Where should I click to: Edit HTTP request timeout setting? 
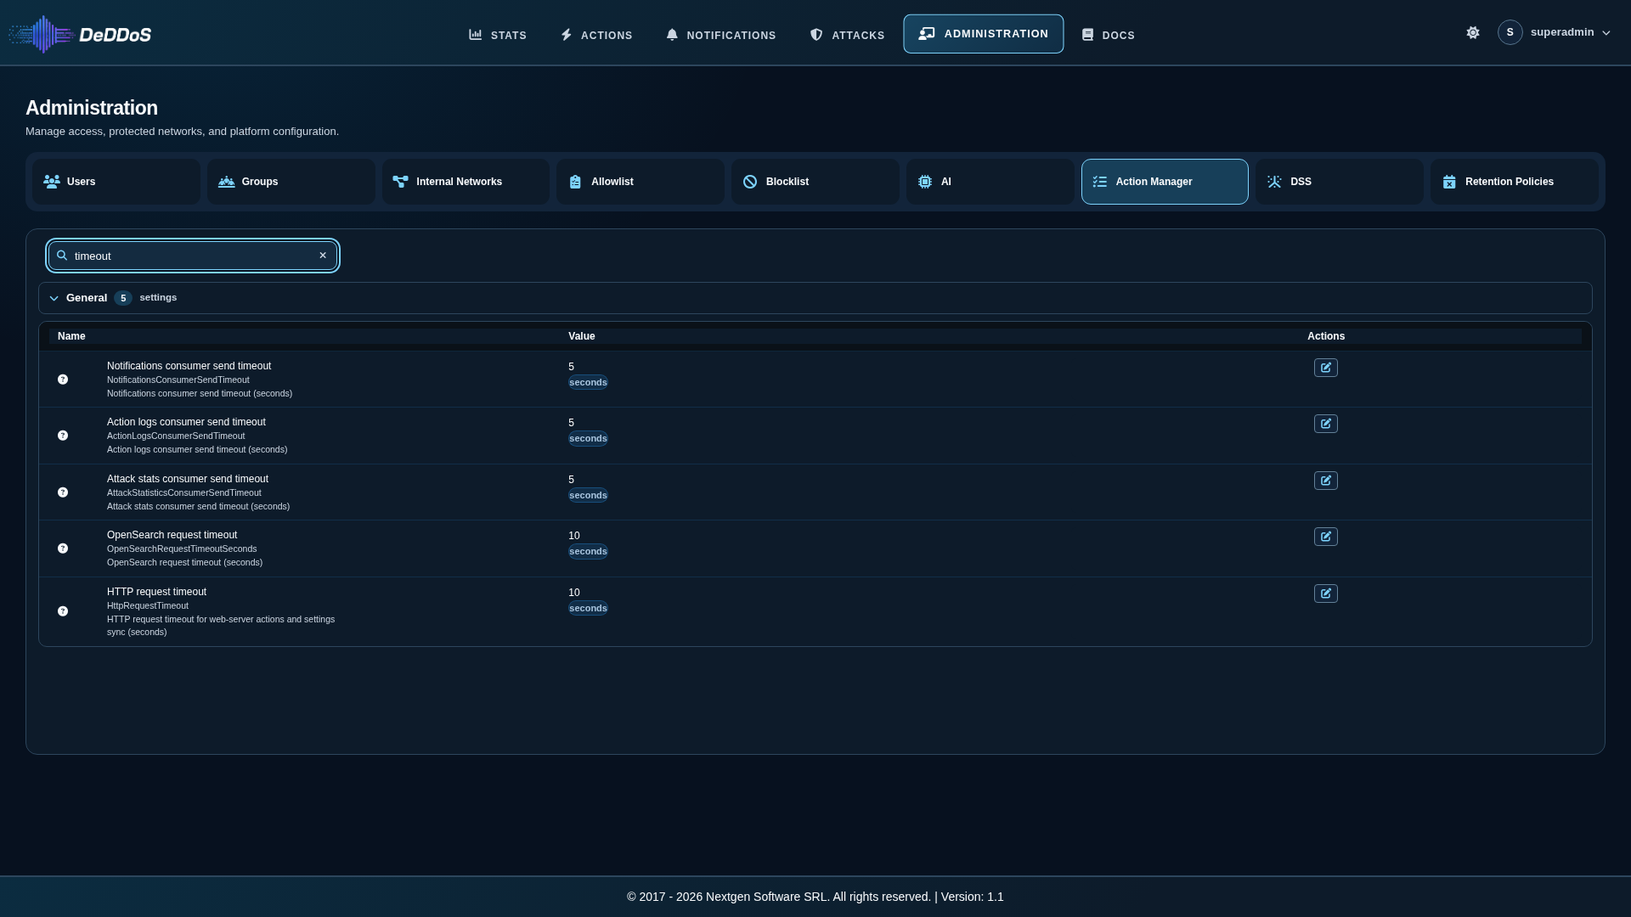click(x=1325, y=594)
